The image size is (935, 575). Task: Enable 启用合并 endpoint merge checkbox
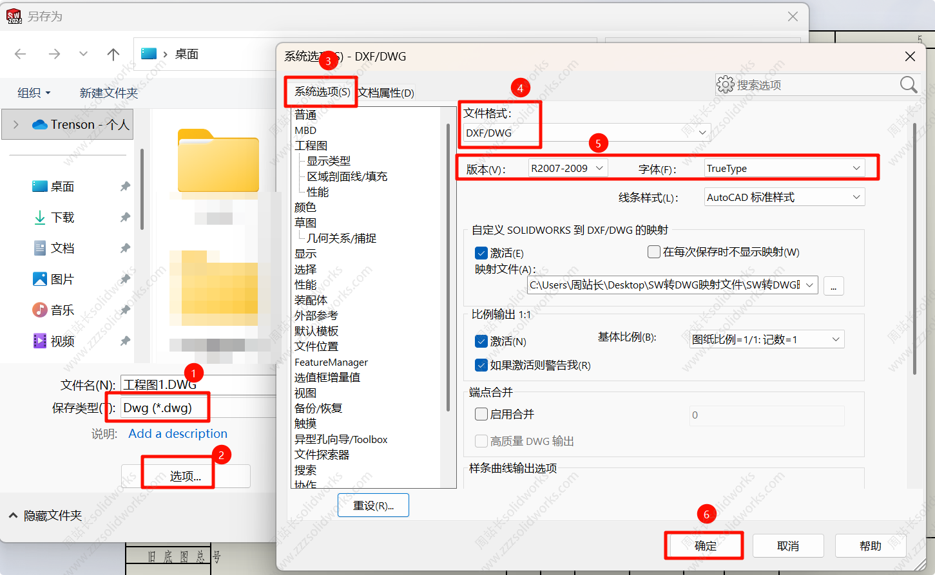click(x=481, y=414)
